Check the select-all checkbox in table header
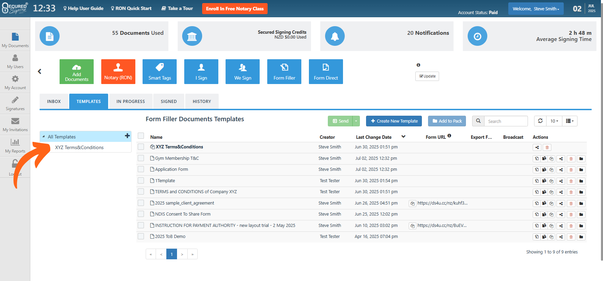The width and height of the screenshot is (603, 281). coord(141,136)
